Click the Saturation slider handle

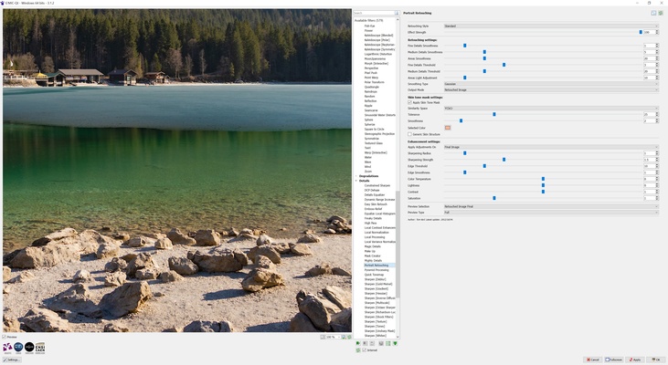tap(494, 198)
